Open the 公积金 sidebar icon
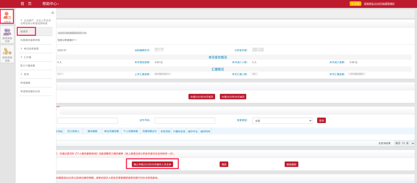 coord(7,16)
